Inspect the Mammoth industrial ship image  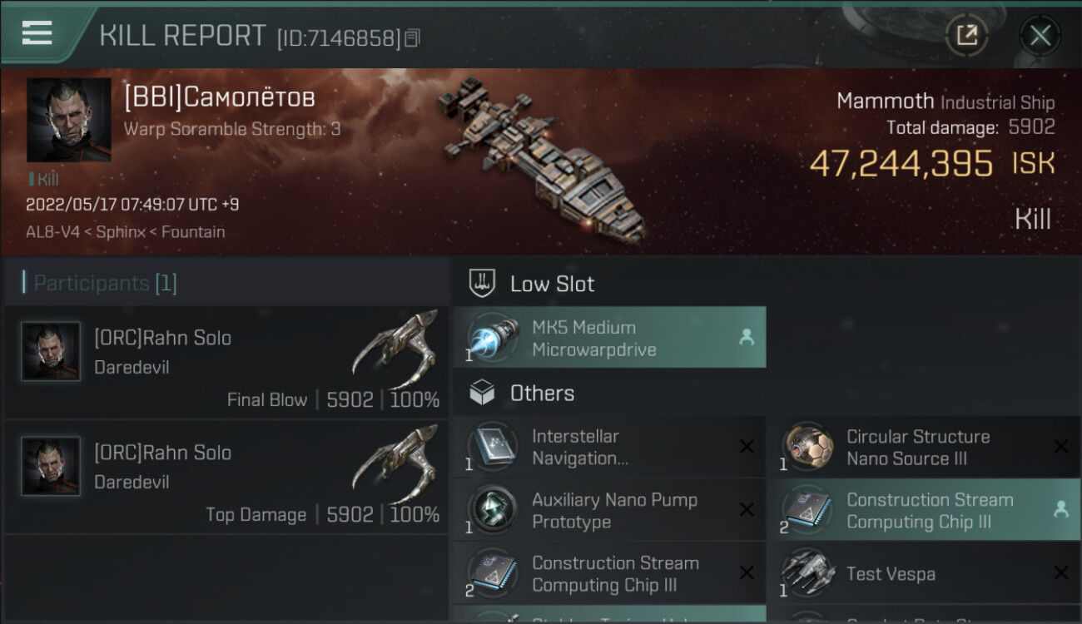point(541,162)
